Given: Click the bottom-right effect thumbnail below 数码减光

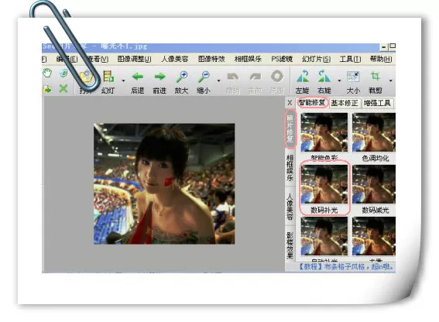Looking at the screenshot, I should point(374,236).
